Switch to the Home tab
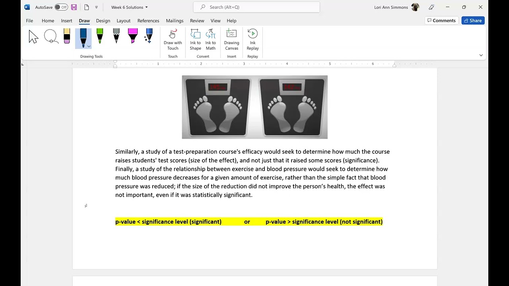509x286 pixels. coord(48,21)
